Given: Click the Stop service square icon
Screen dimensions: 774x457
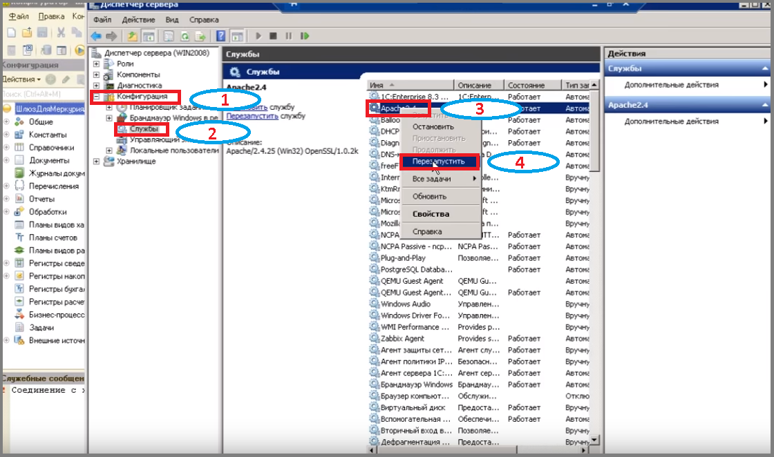Looking at the screenshot, I should coord(273,36).
